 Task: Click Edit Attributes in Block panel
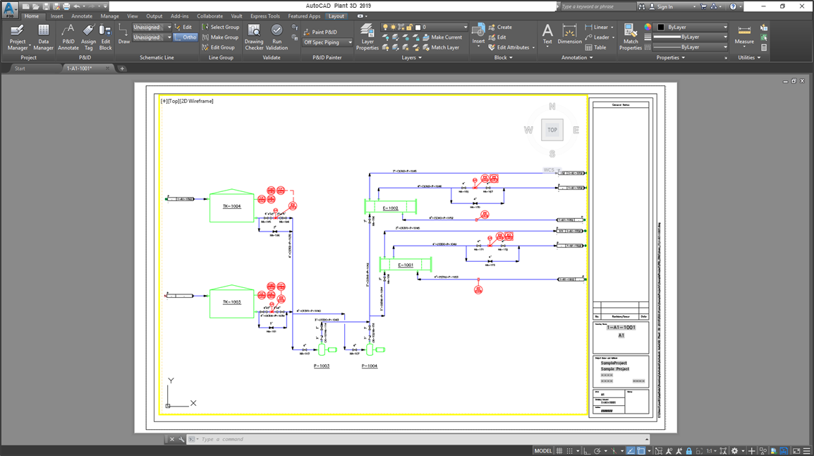(512, 47)
